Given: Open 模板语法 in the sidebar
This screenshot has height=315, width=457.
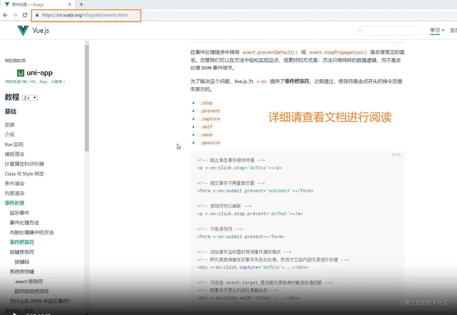Looking at the screenshot, I should (x=15, y=154).
